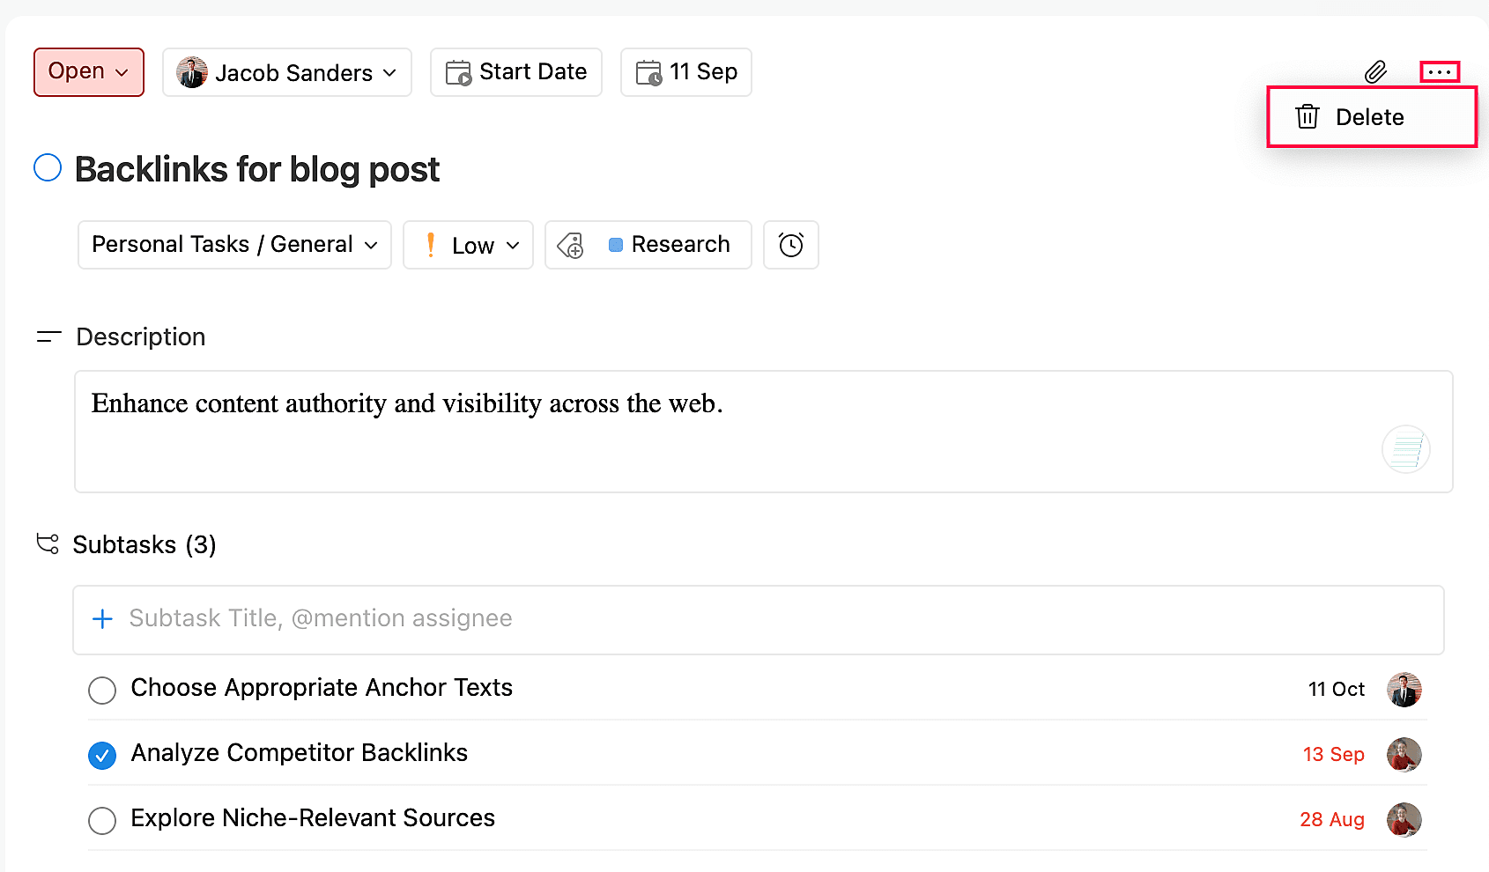1489x872 pixels.
Task: Click the Description lines icon
Action: point(48,337)
